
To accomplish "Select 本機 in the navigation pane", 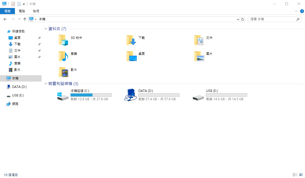I will (21, 78).
